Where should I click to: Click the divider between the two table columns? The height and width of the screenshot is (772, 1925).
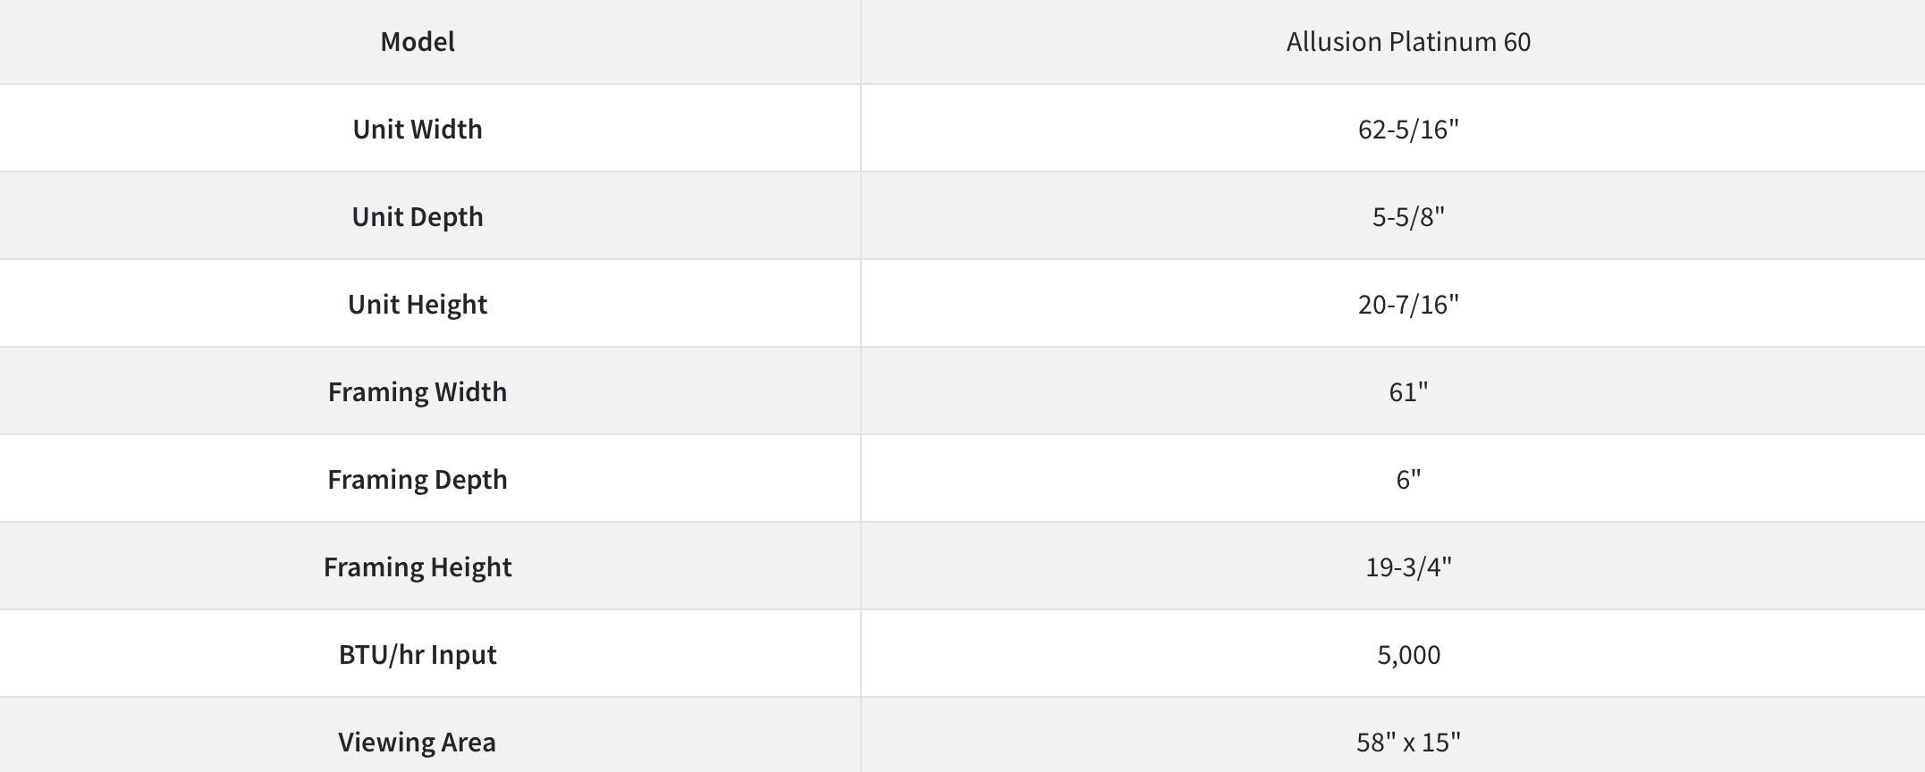click(x=861, y=386)
